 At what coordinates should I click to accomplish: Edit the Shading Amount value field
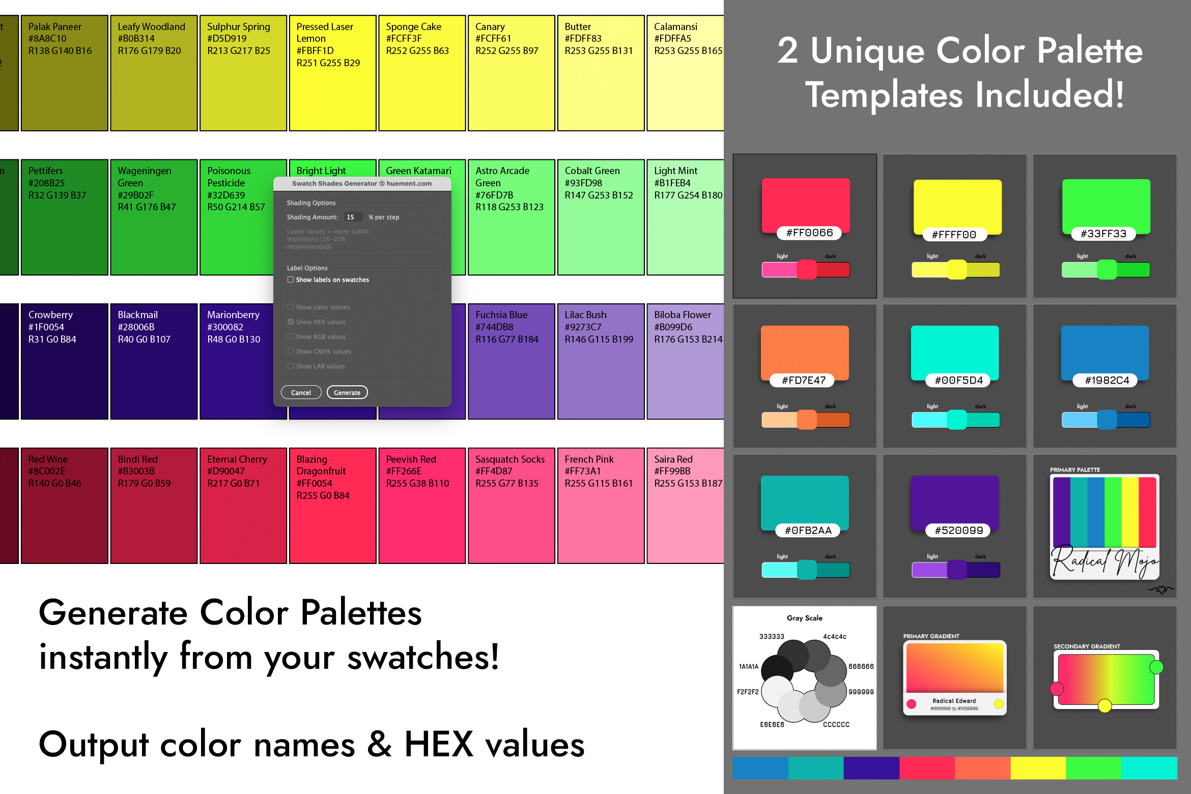pos(353,216)
